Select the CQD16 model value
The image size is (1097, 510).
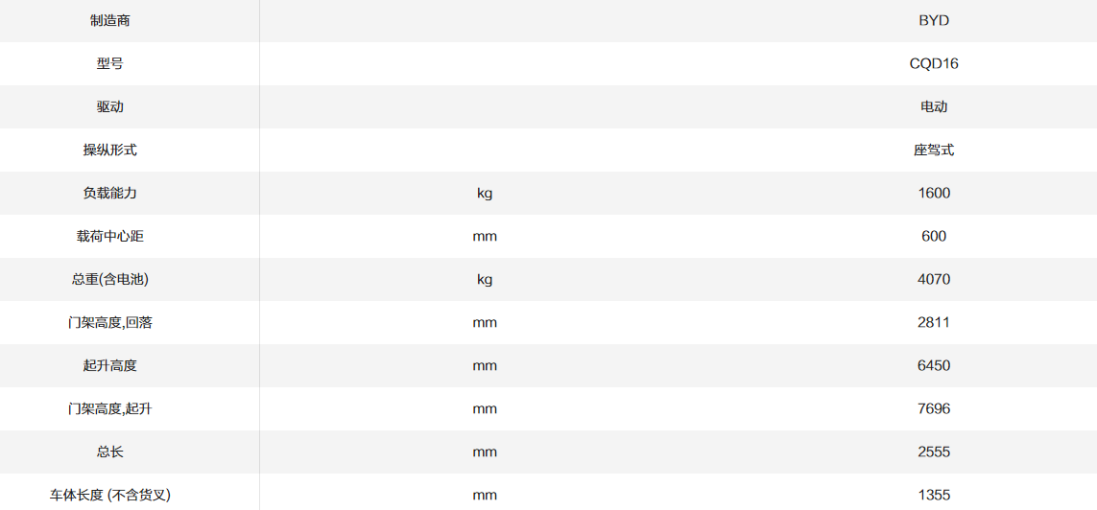tap(933, 63)
